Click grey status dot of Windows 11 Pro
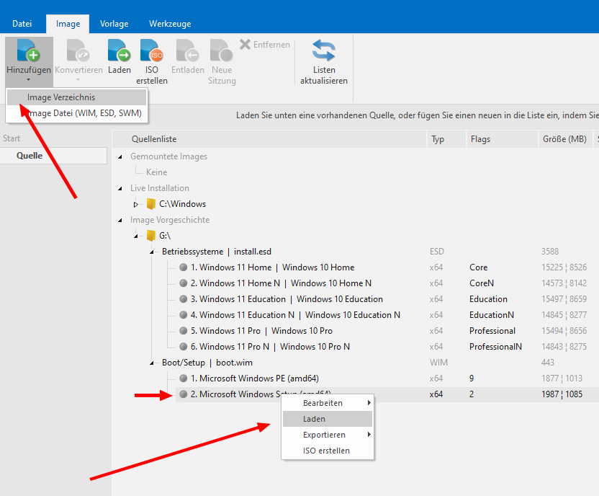The height and width of the screenshot is (496, 599). tap(184, 331)
